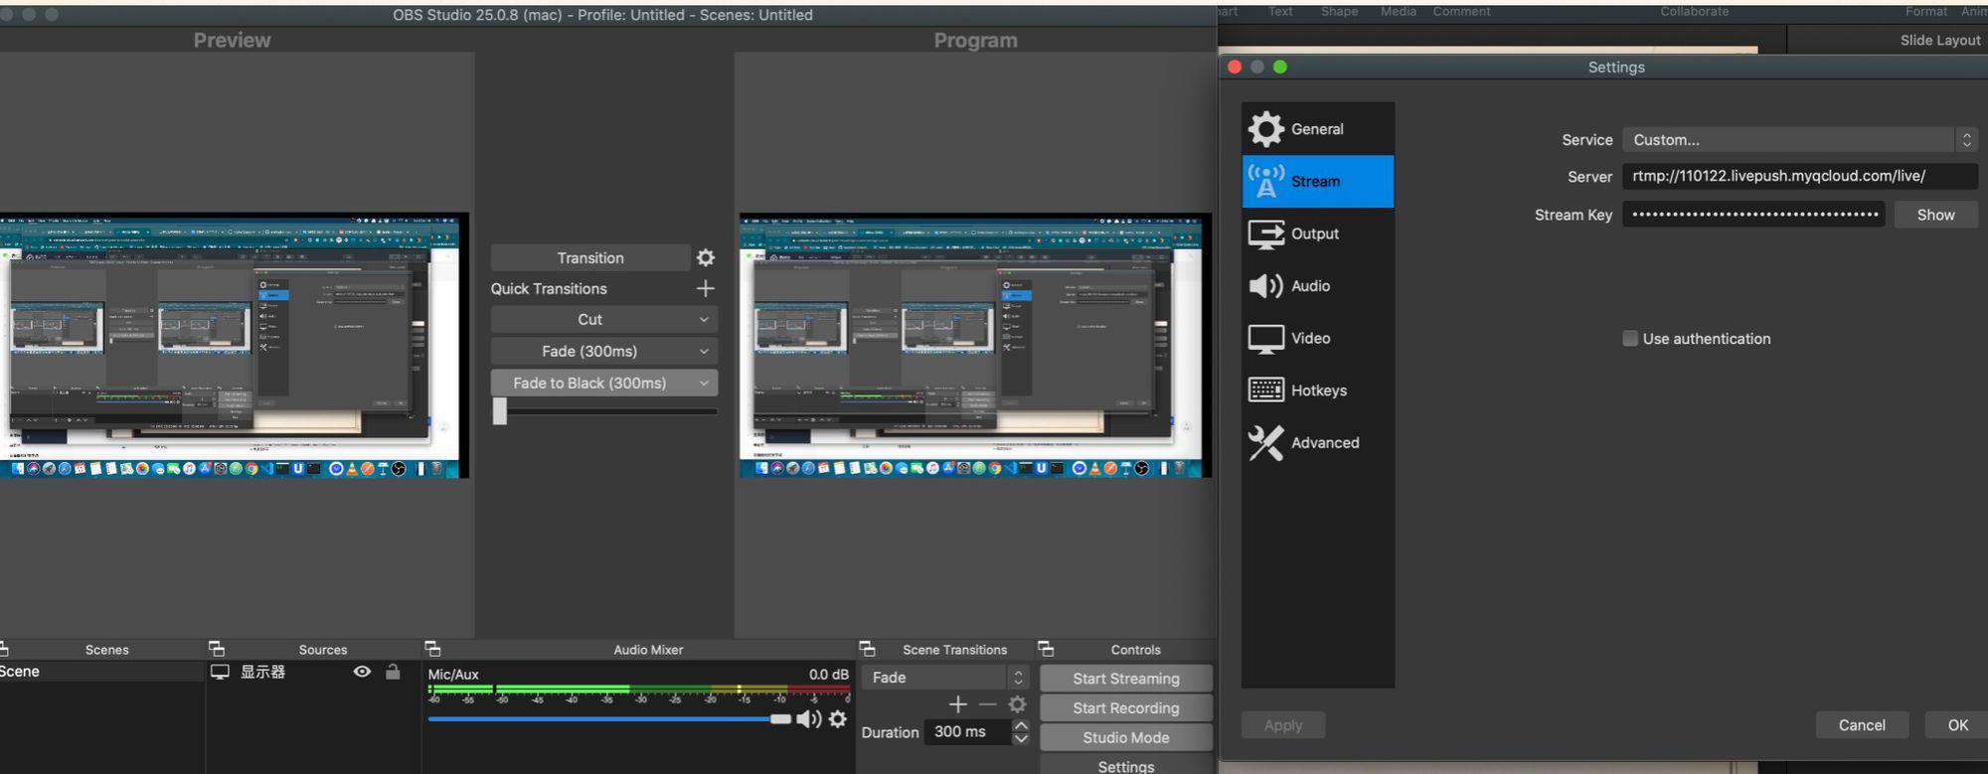
Task: Open Format in background Keynote toolbar
Action: click(x=1925, y=11)
